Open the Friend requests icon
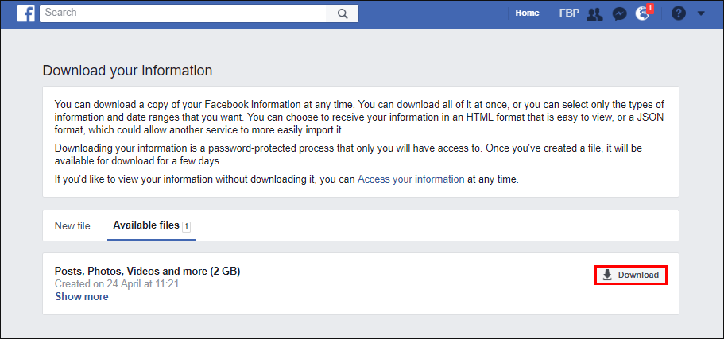Viewport: 724px width, 339px height. pyautogui.click(x=594, y=13)
